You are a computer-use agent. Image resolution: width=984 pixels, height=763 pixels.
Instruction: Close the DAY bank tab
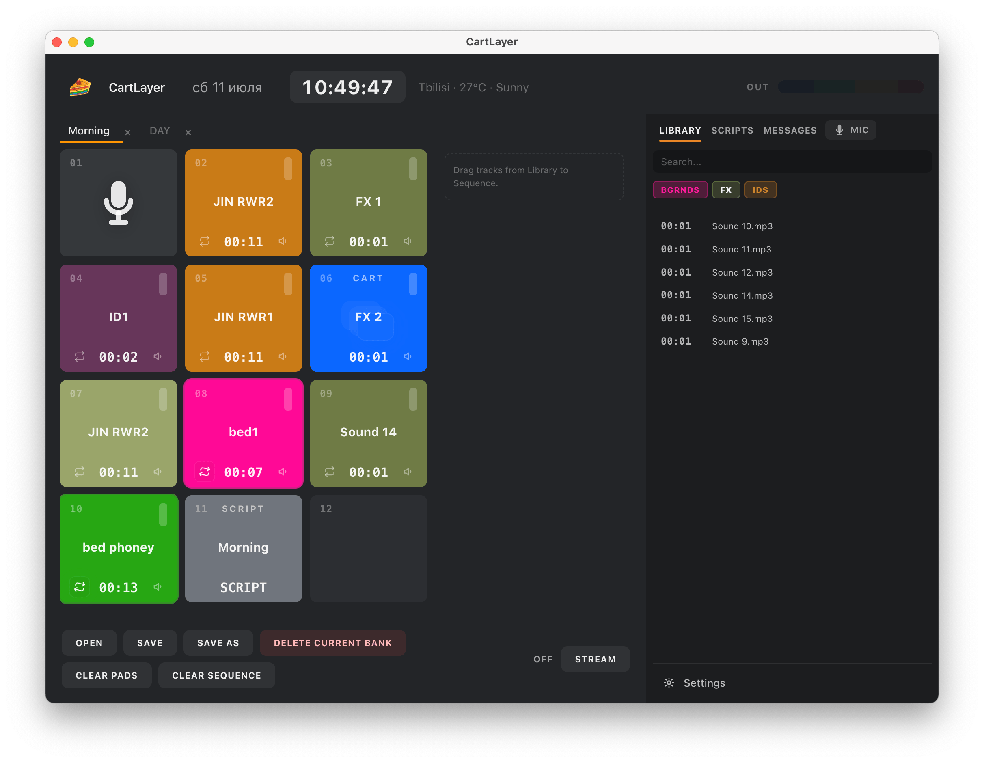pyautogui.click(x=188, y=132)
